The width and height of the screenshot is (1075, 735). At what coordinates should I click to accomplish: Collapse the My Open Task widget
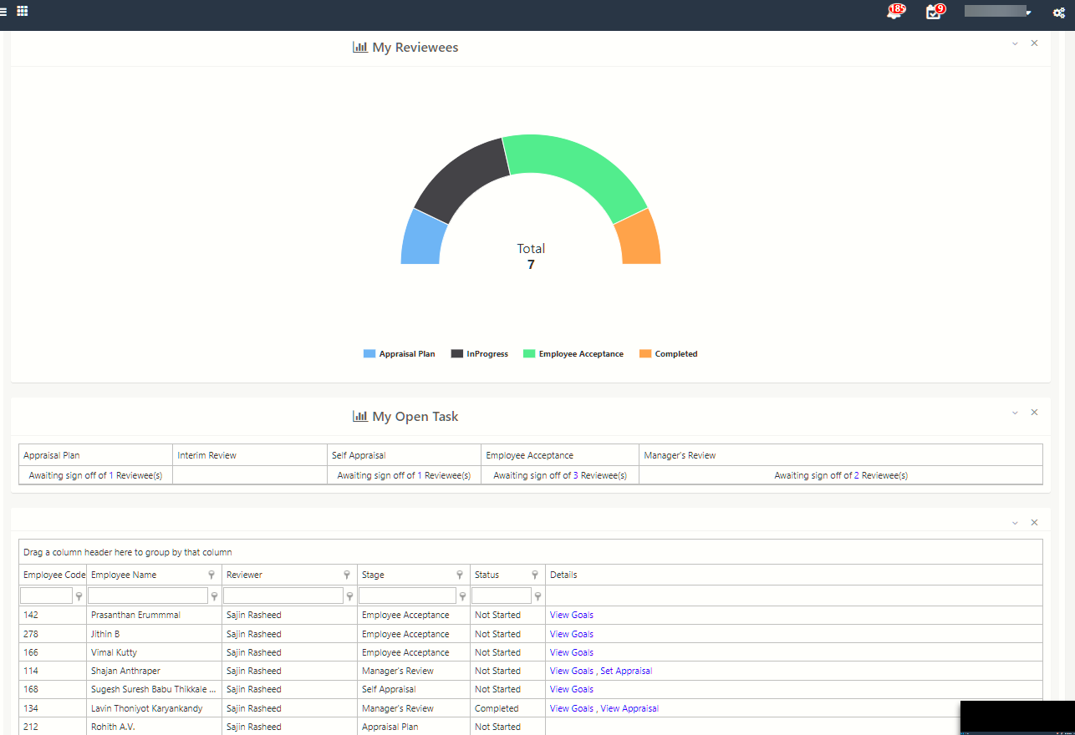pyautogui.click(x=1015, y=412)
